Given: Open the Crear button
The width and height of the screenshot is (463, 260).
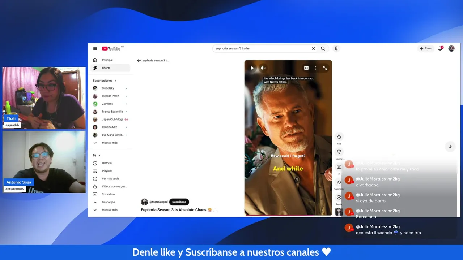Looking at the screenshot, I should pyautogui.click(x=426, y=48).
